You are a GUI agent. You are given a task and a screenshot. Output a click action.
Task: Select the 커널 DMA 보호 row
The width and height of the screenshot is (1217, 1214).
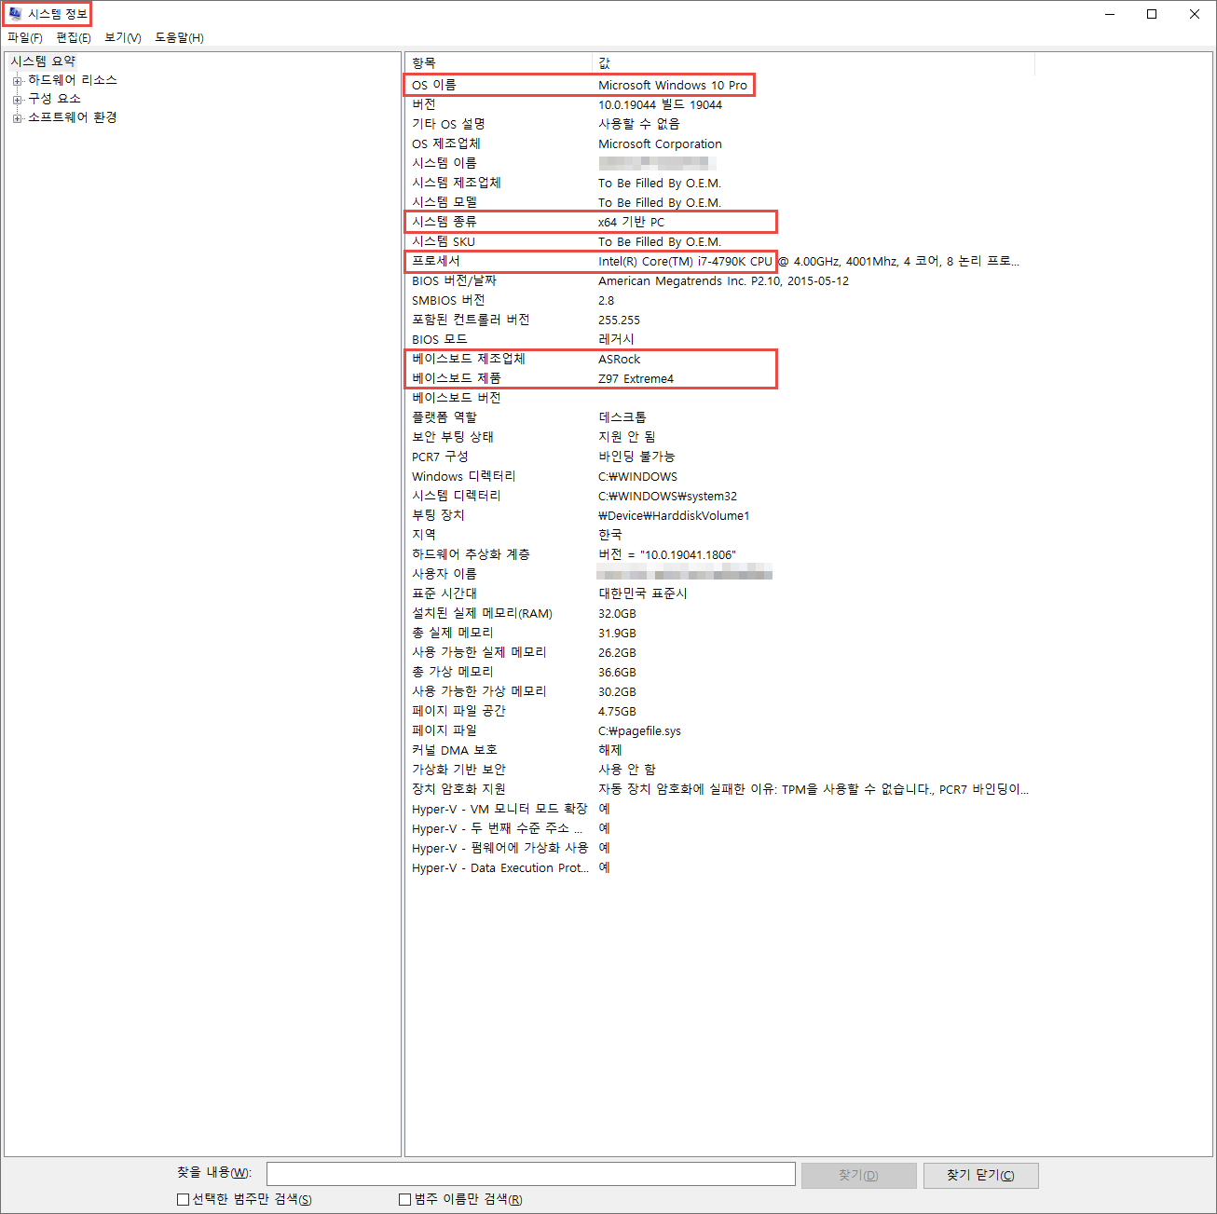click(720, 750)
